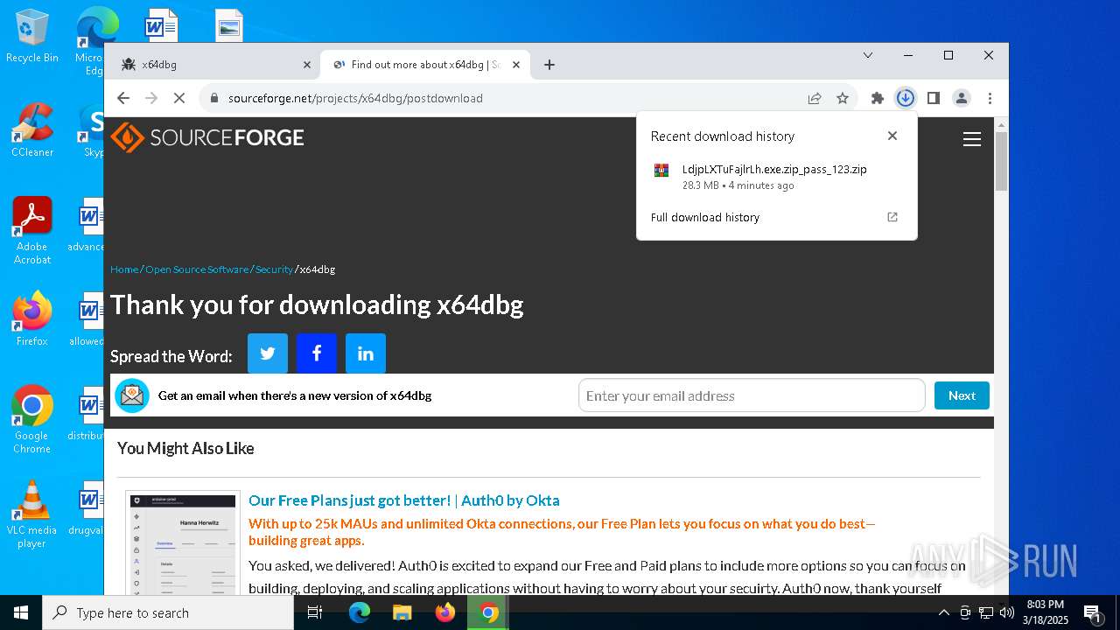
Task: Open Google Chrome desktop shortcut
Action: pyautogui.click(x=31, y=420)
